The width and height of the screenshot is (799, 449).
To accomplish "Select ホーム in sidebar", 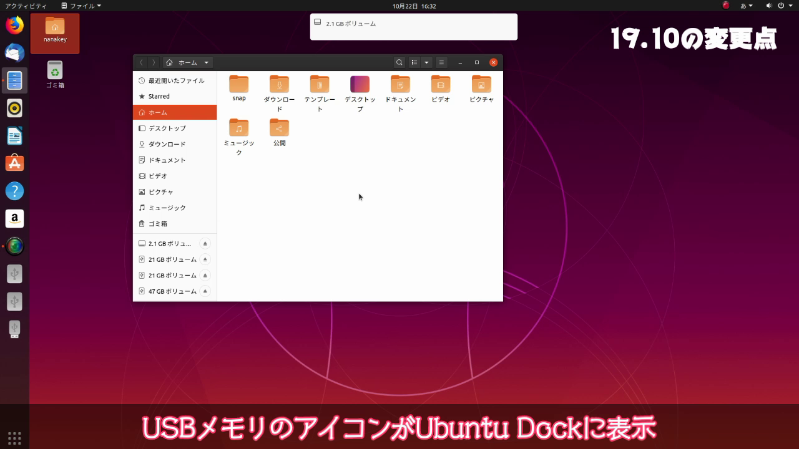I will 175,112.
